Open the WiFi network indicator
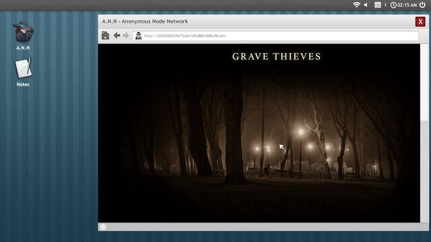The height and width of the screenshot is (242, 431). tap(356, 5)
